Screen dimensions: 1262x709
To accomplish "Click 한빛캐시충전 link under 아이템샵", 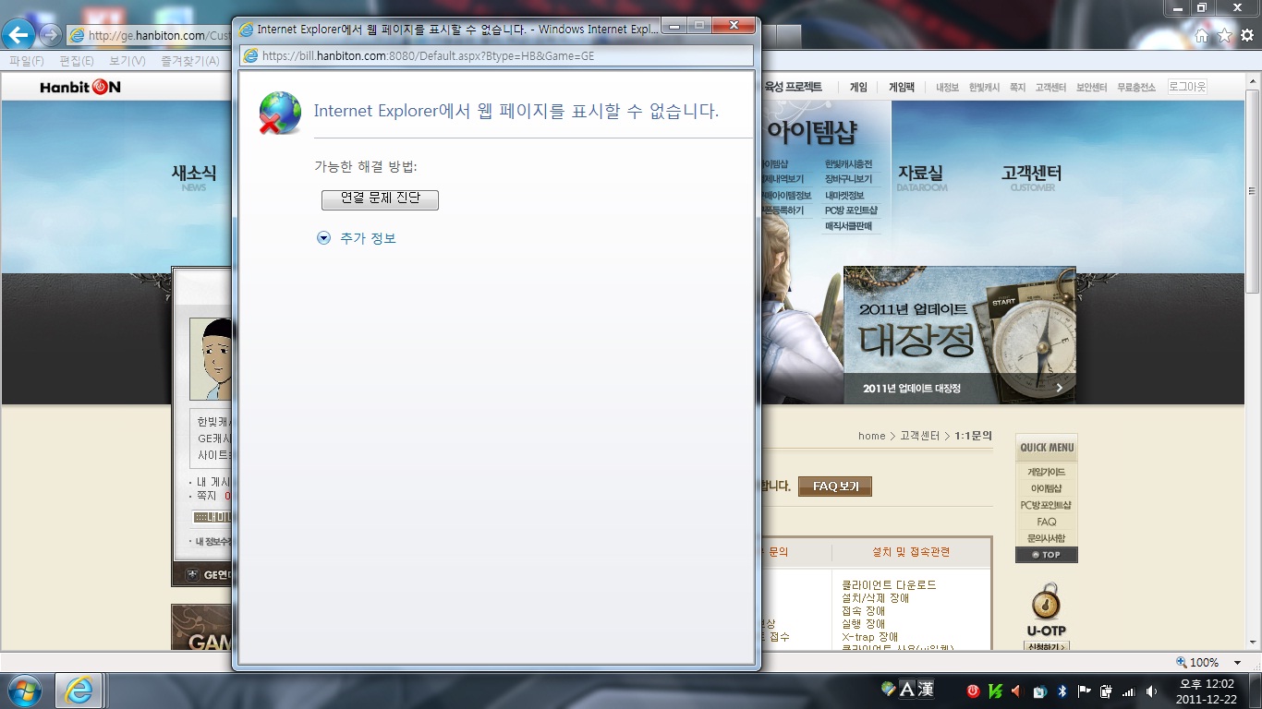I will click(848, 164).
